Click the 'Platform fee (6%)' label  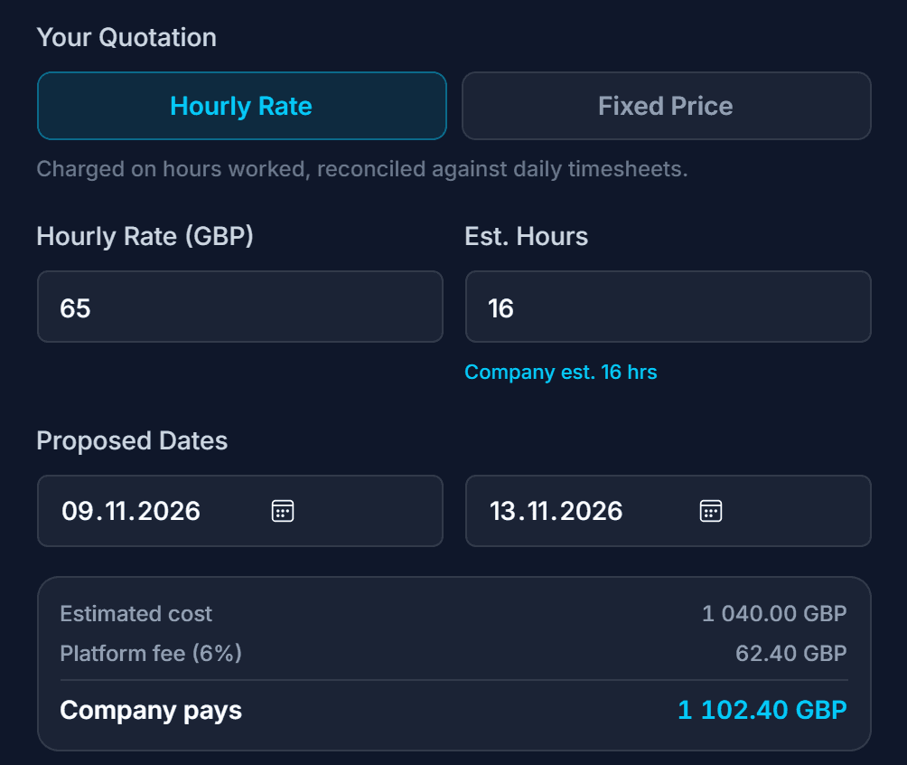click(x=151, y=653)
